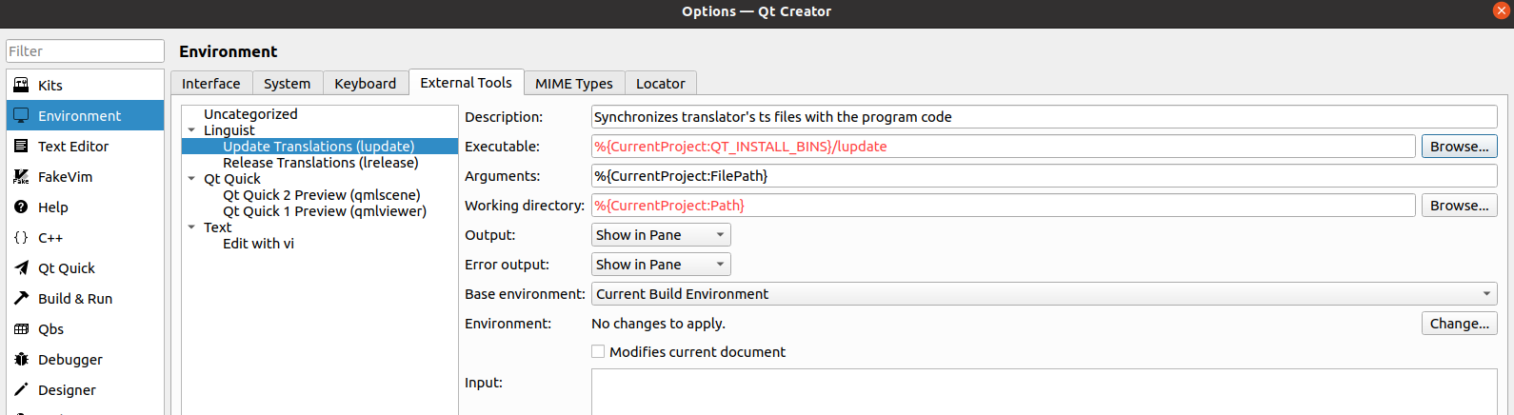Screen dimensions: 1514x415
Task: Expand the Base environment combo box
Action: [x=1044, y=294]
